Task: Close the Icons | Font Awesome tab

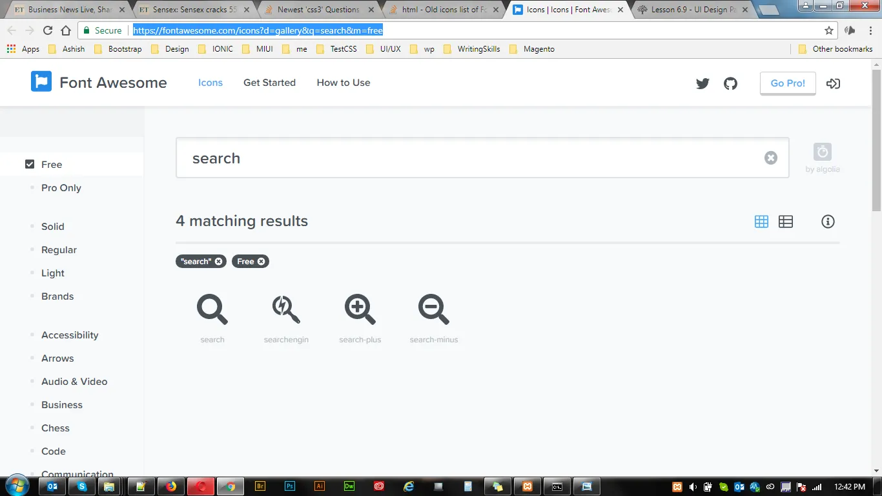Action: pos(620,10)
